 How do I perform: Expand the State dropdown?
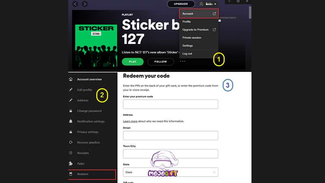pos(171,172)
